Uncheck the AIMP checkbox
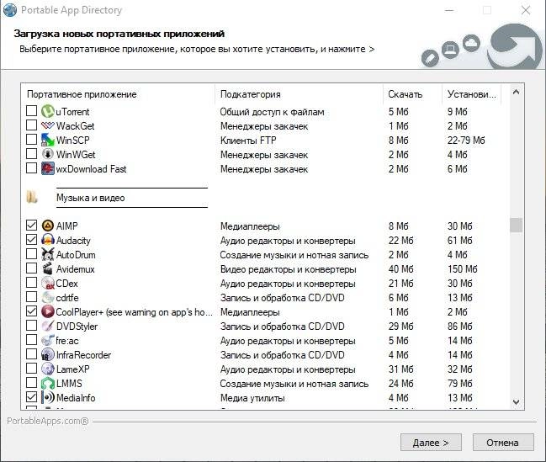546x462 pixels. coord(31,225)
